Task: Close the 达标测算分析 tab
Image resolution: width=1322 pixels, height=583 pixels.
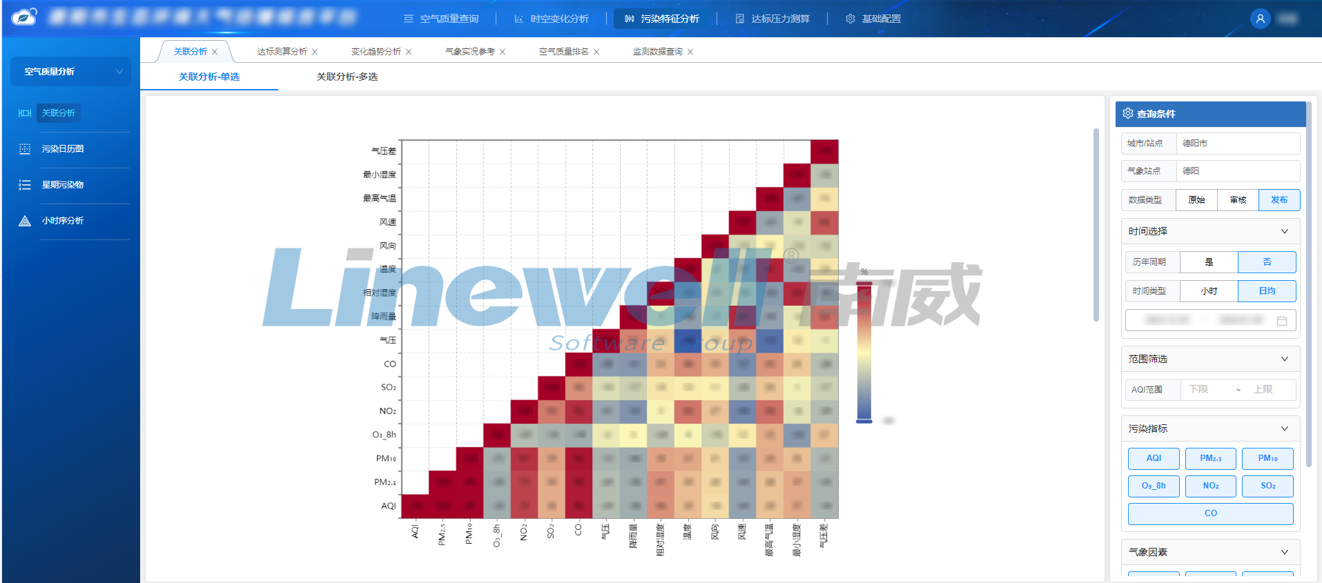Action: 315,52
